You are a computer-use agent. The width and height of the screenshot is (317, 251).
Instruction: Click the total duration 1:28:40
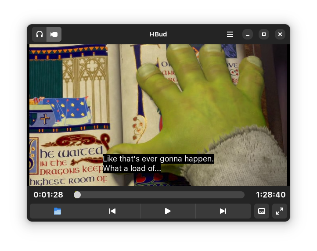click(271, 195)
